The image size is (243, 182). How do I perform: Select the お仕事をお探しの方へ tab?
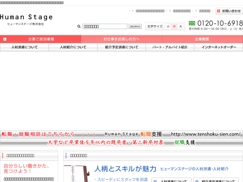click(x=122, y=39)
